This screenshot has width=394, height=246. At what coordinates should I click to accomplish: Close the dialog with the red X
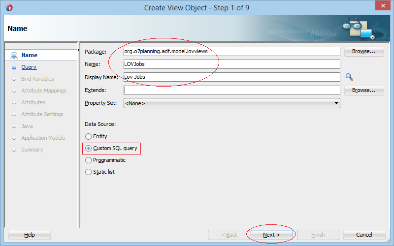pyautogui.click(x=383, y=5)
